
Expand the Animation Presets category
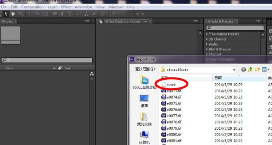(x=207, y=34)
